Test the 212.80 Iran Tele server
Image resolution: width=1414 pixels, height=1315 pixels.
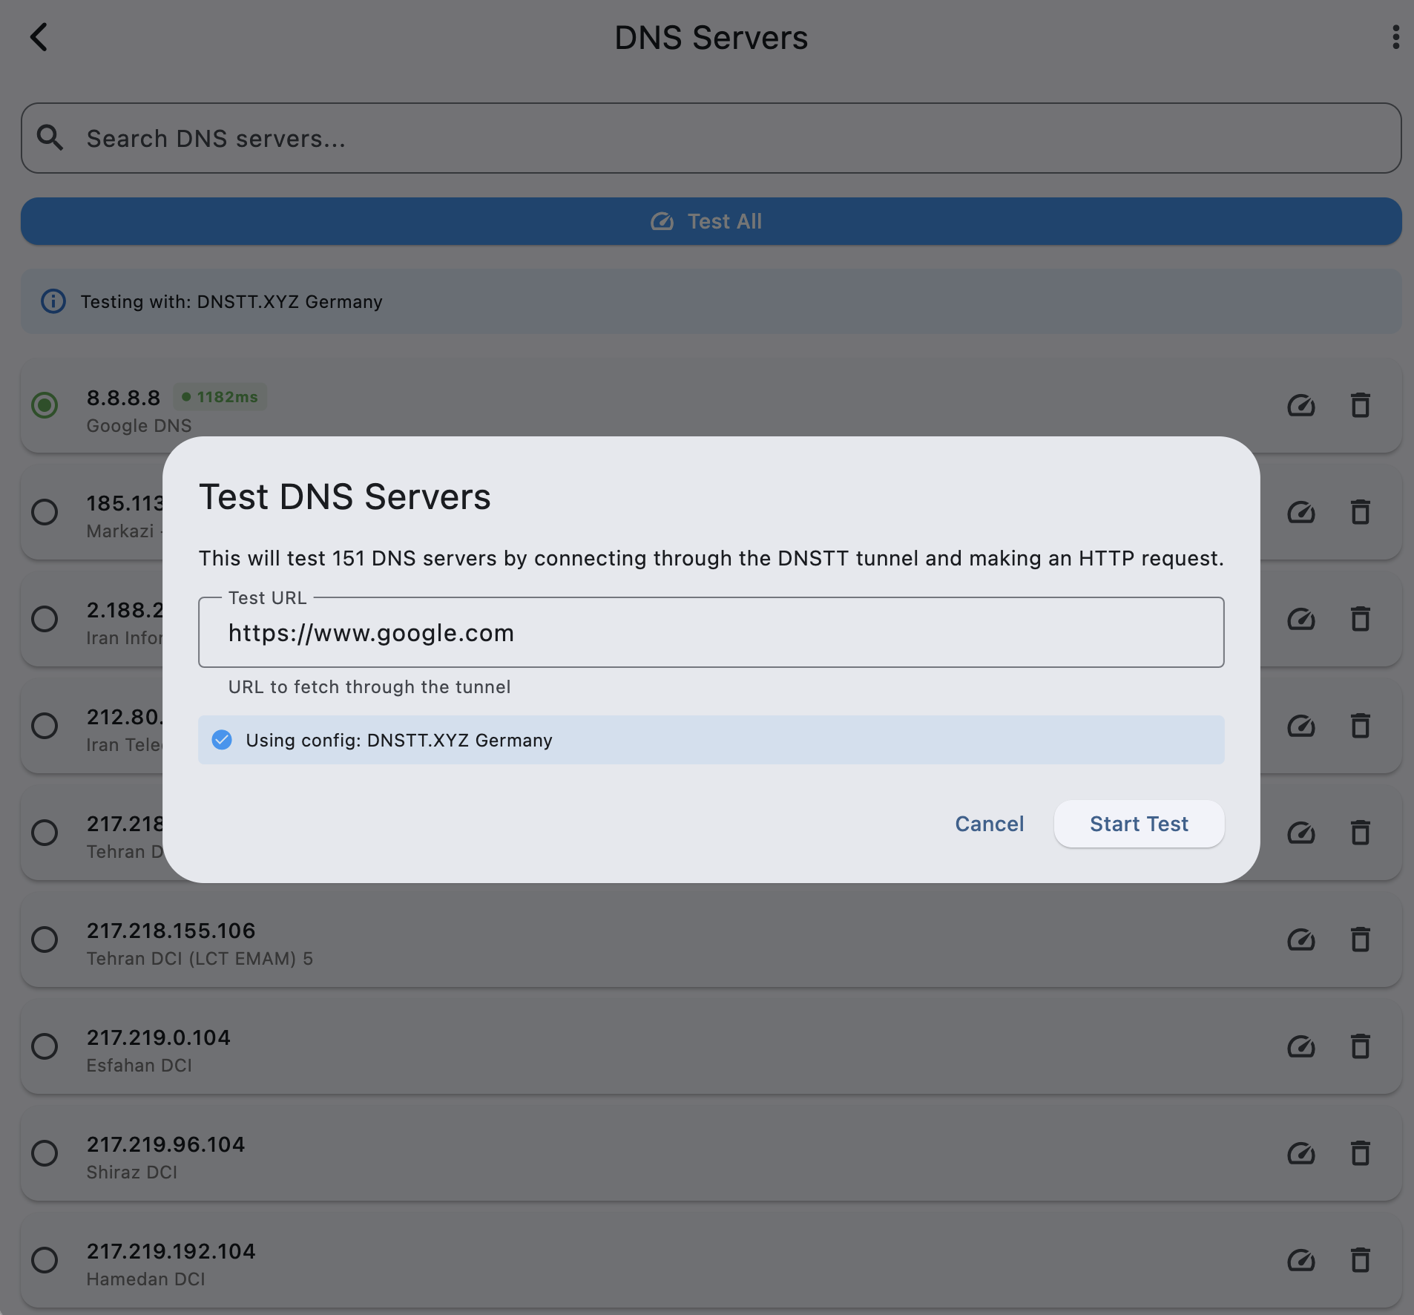[1301, 727]
